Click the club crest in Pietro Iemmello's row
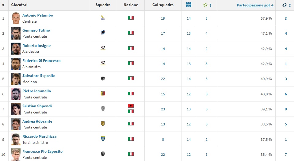294x161 pixels. coord(103,94)
